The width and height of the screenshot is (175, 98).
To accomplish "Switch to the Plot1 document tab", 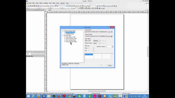I will click(x=50, y=10).
